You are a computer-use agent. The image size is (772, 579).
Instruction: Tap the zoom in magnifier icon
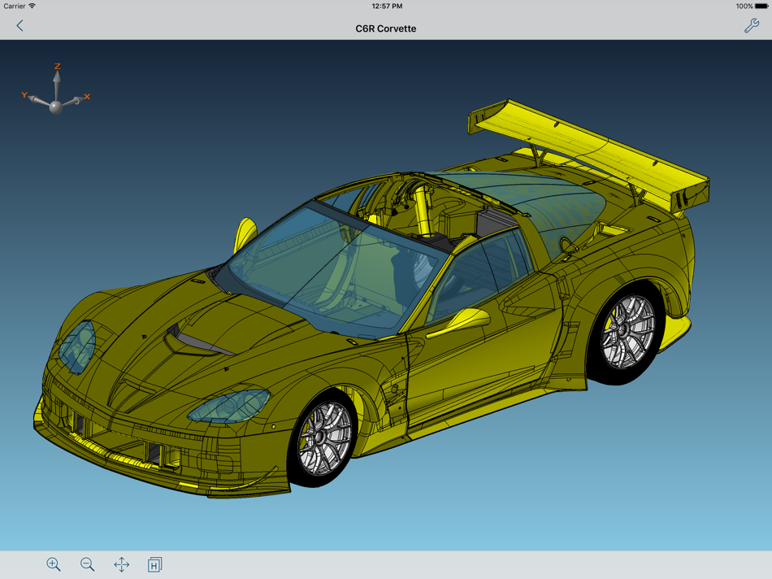coord(53,564)
